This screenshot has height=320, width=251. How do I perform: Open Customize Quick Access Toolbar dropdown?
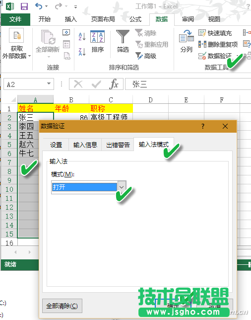pos(75,7)
